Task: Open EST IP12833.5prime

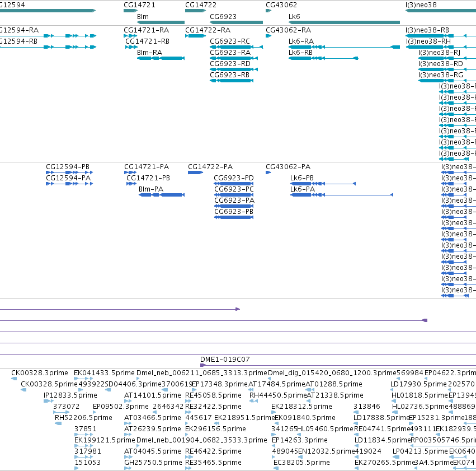Action: pyautogui.click(x=70, y=395)
